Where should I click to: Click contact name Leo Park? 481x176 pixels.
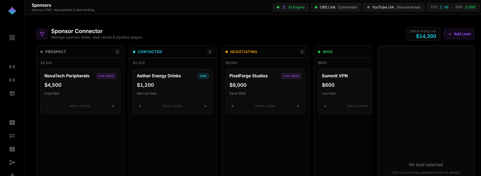[x=329, y=94]
